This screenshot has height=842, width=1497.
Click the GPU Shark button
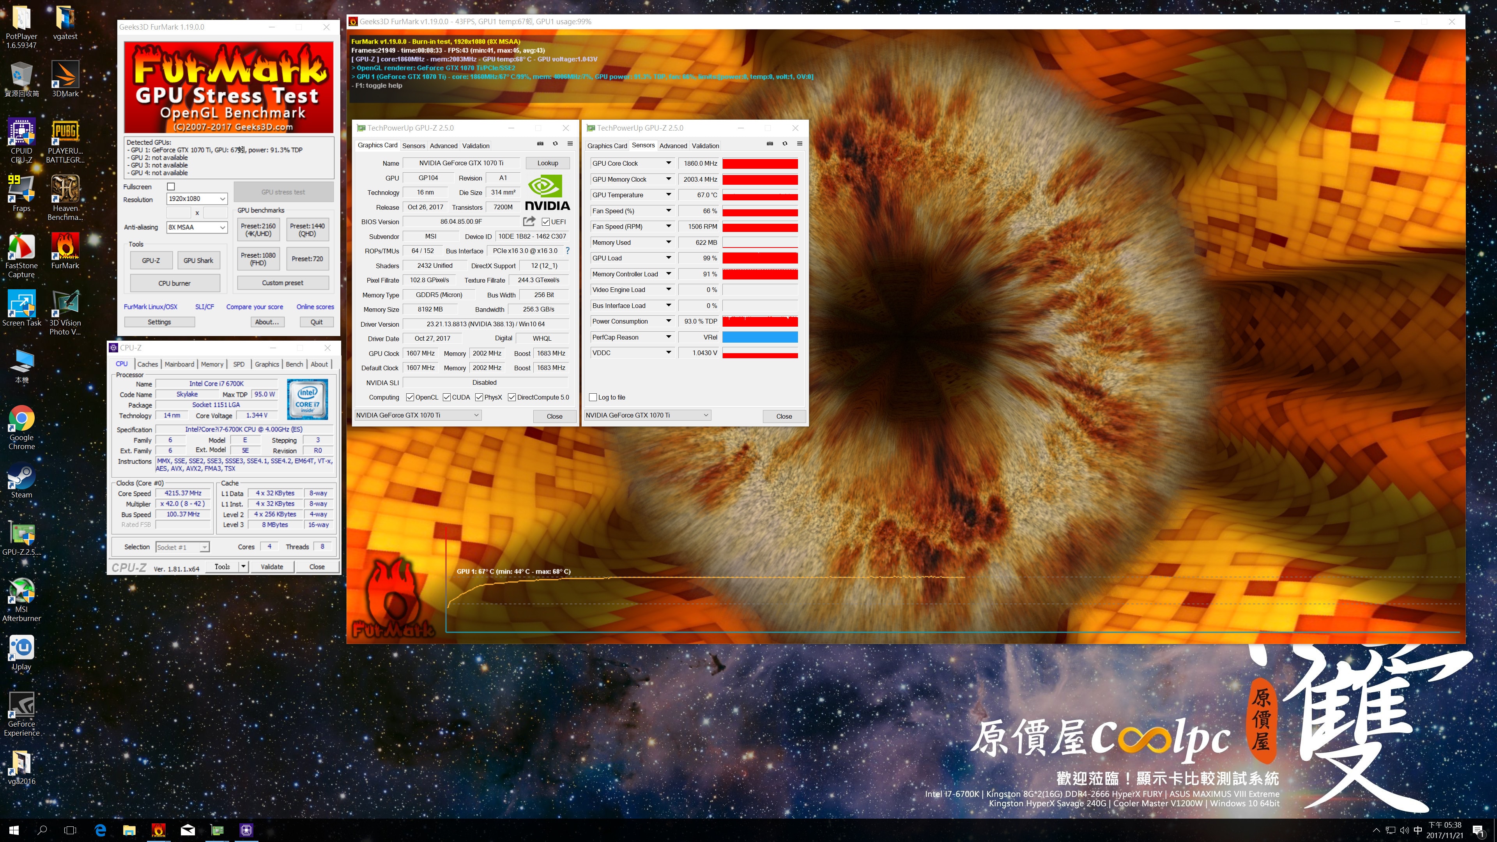click(x=198, y=260)
